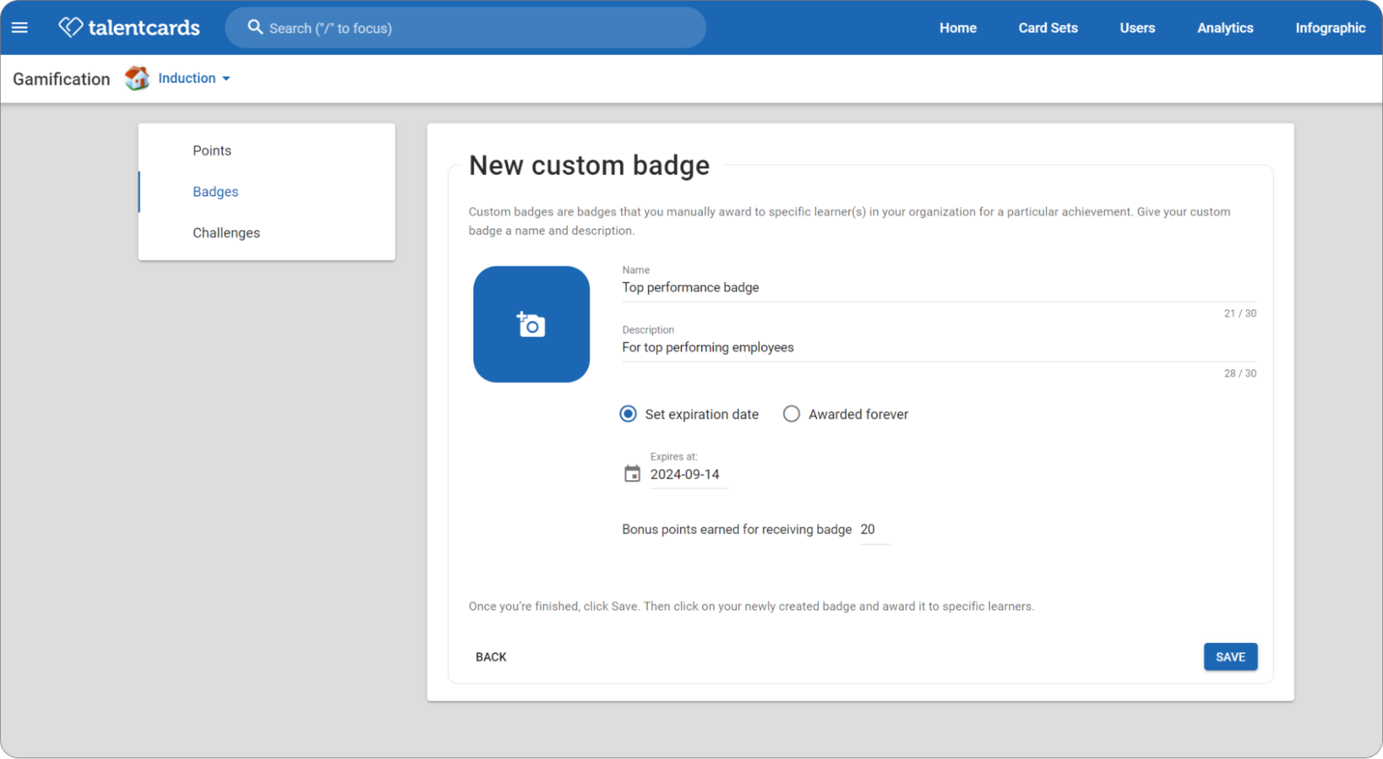Click the add badge photo camera icon
Screen dimensions: 1383x759
531,324
